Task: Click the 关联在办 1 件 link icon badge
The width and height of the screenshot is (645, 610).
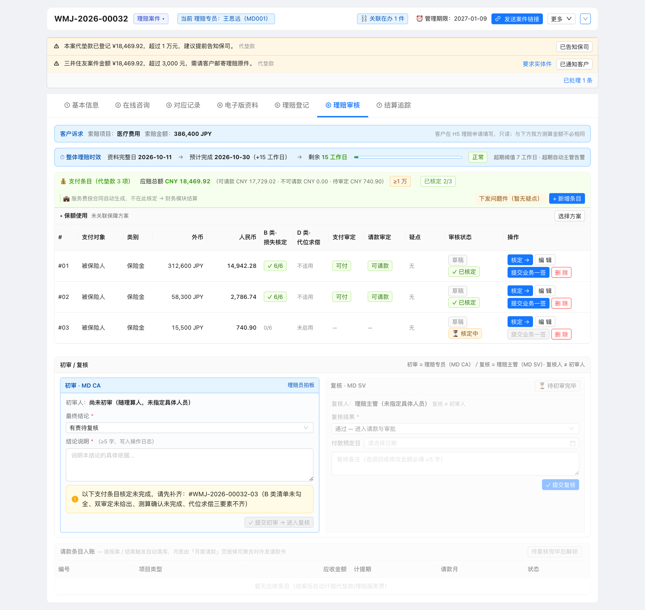Action: (x=383, y=19)
